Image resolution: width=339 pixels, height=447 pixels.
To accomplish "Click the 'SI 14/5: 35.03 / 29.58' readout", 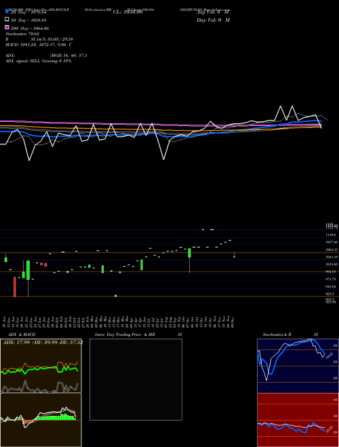I will pos(52,39).
